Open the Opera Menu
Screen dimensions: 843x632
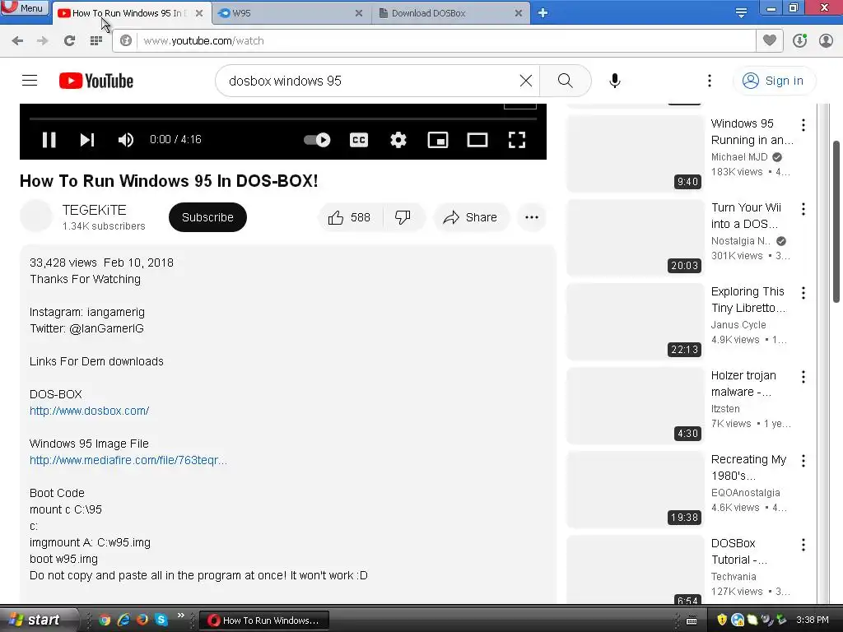point(24,8)
